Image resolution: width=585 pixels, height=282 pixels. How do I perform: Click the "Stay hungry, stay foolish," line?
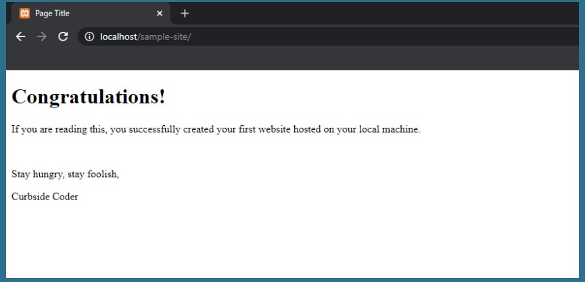click(x=66, y=174)
